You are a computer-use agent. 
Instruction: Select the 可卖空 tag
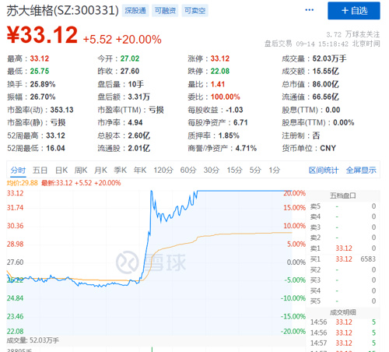pos(194,11)
